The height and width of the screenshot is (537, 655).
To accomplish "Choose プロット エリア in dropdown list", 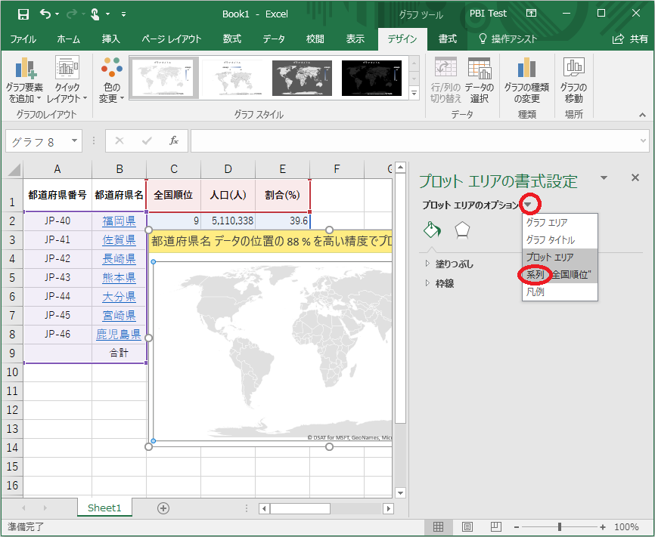I will 560,257.
